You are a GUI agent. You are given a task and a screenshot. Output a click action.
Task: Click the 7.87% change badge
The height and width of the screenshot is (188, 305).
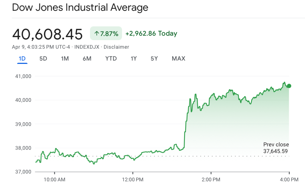[106, 34]
